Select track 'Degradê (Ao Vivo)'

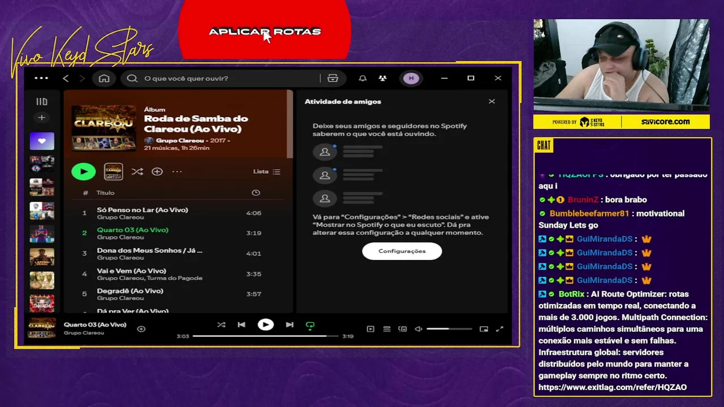(x=179, y=294)
